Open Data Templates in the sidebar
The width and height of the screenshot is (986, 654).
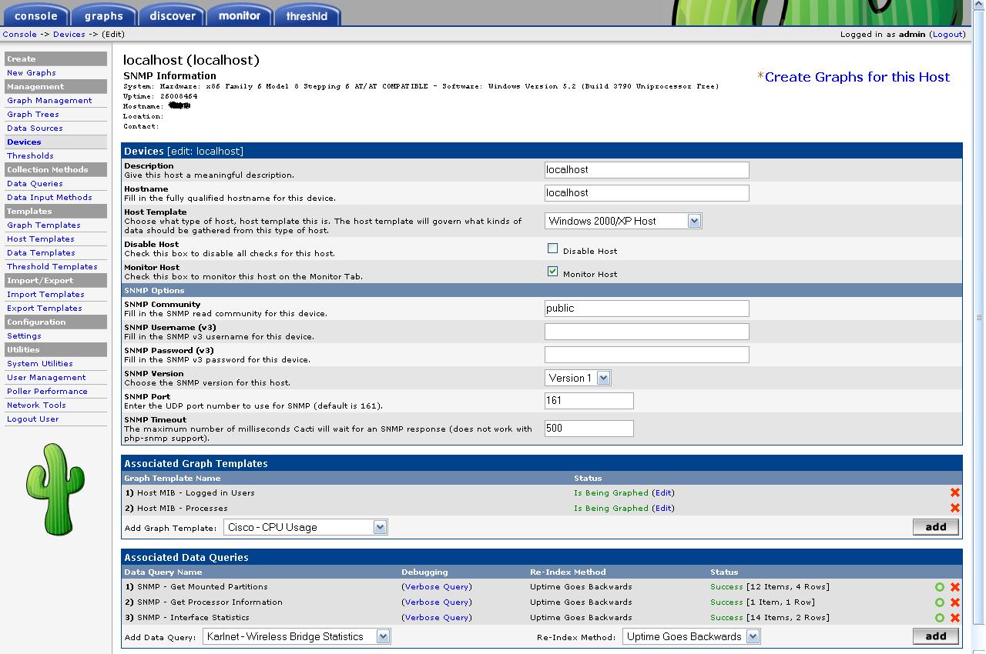41,253
